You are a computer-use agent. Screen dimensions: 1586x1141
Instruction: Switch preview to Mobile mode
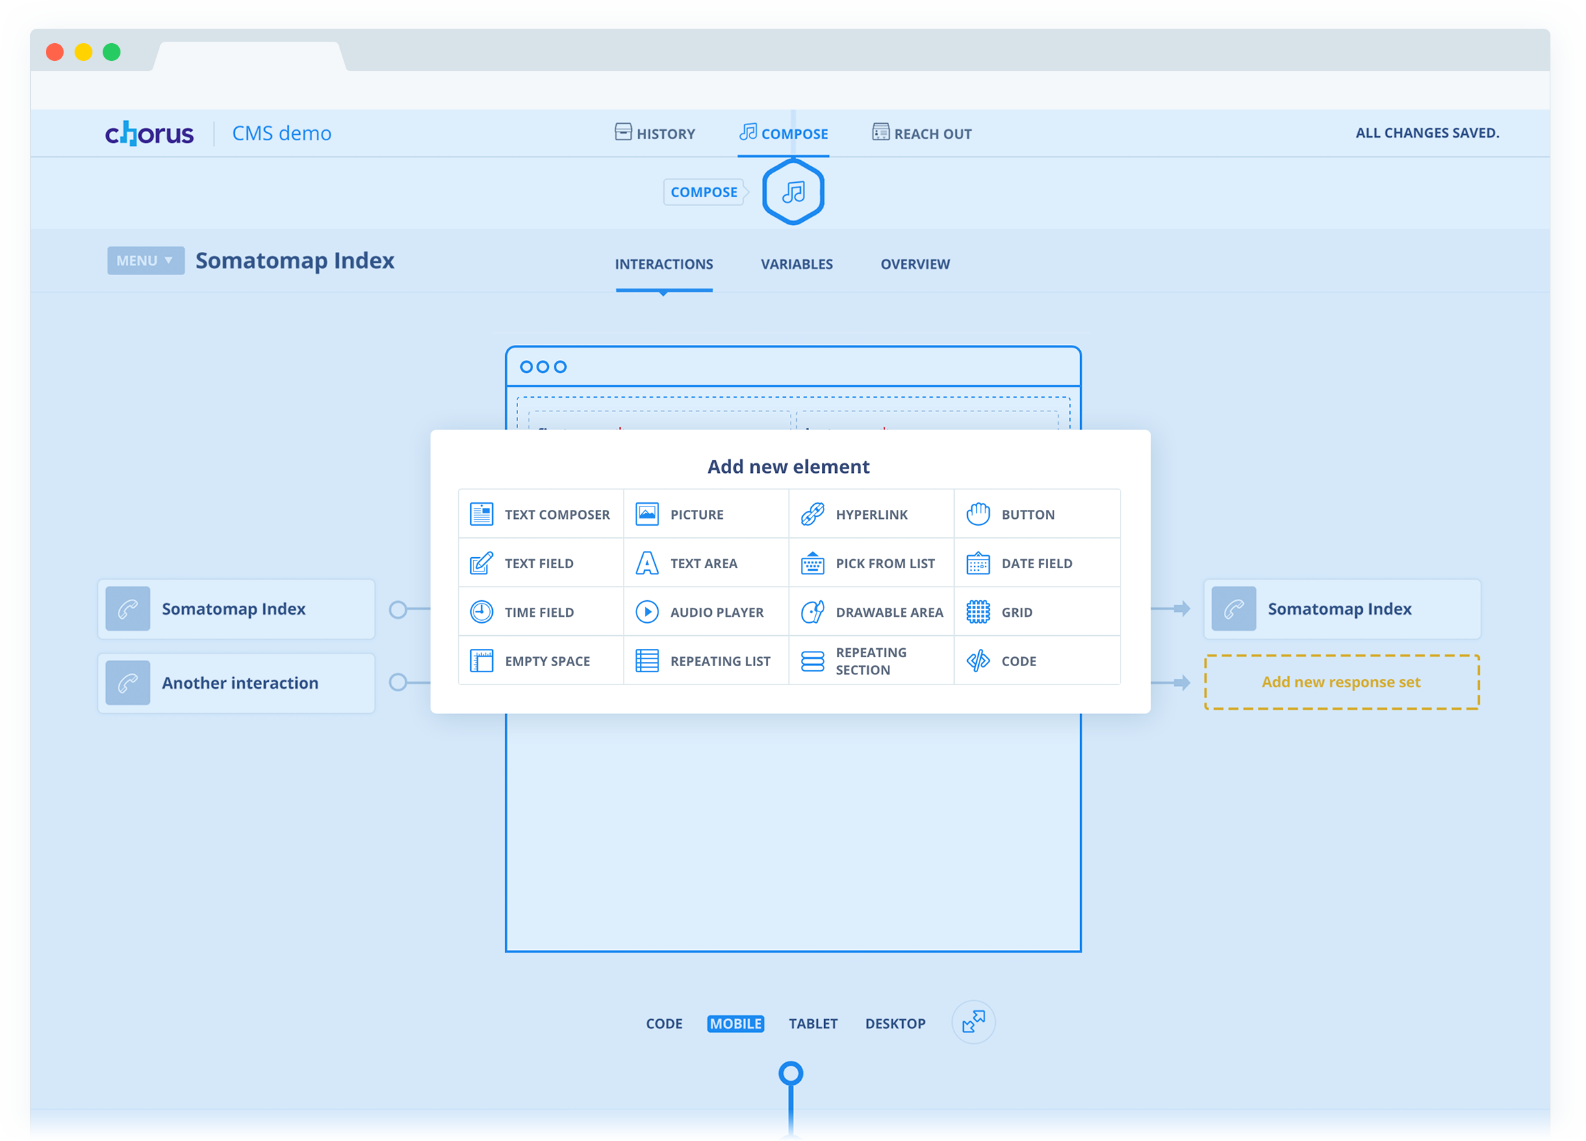point(735,1023)
